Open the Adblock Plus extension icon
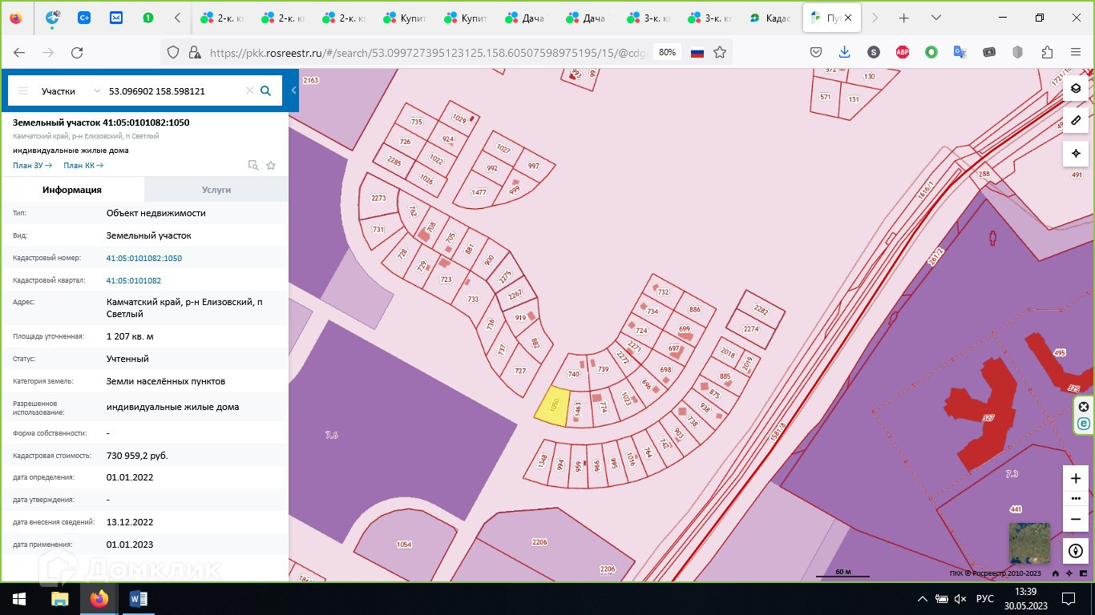Image resolution: width=1095 pixels, height=615 pixels. pyautogui.click(x=903, y=53)
